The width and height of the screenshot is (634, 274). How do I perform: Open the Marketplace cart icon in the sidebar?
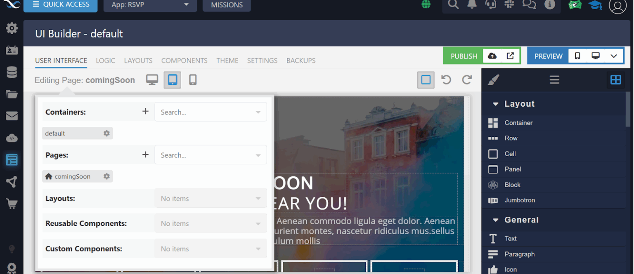(x=11, y=204)
